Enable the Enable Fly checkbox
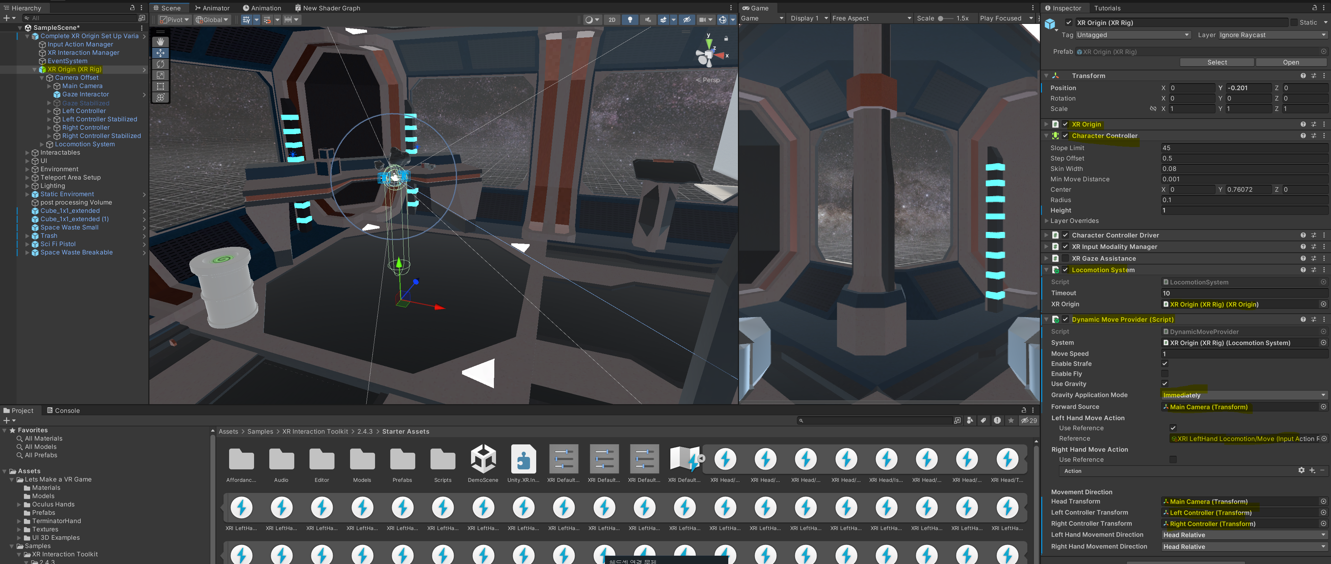This screenshot has width=1331, height=564. [1165, 374]
